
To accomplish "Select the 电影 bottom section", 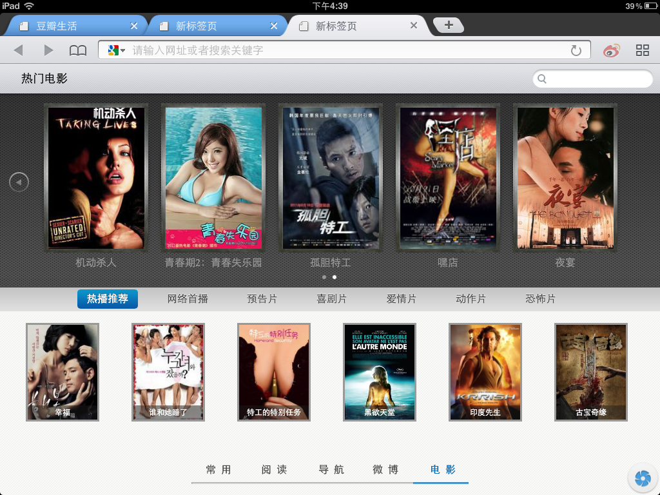I will pyautogui.click(x=443, y=470).
